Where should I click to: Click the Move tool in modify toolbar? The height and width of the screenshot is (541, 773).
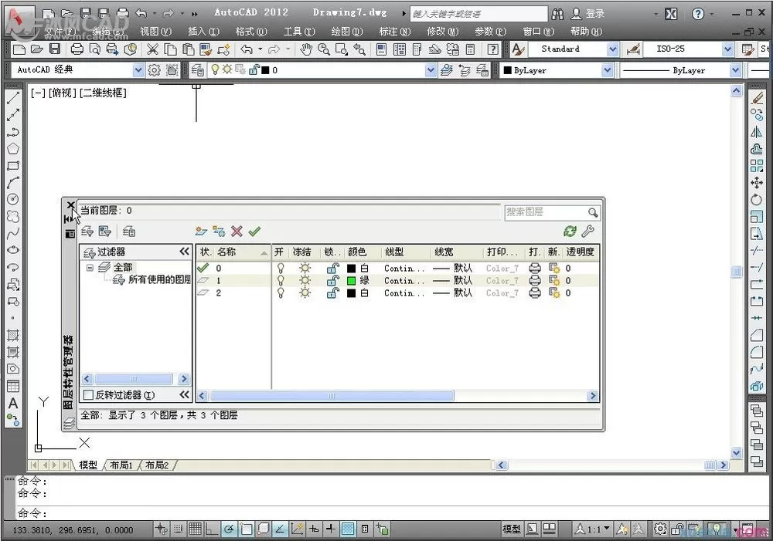pyautogui.click(x=757, y=183)
